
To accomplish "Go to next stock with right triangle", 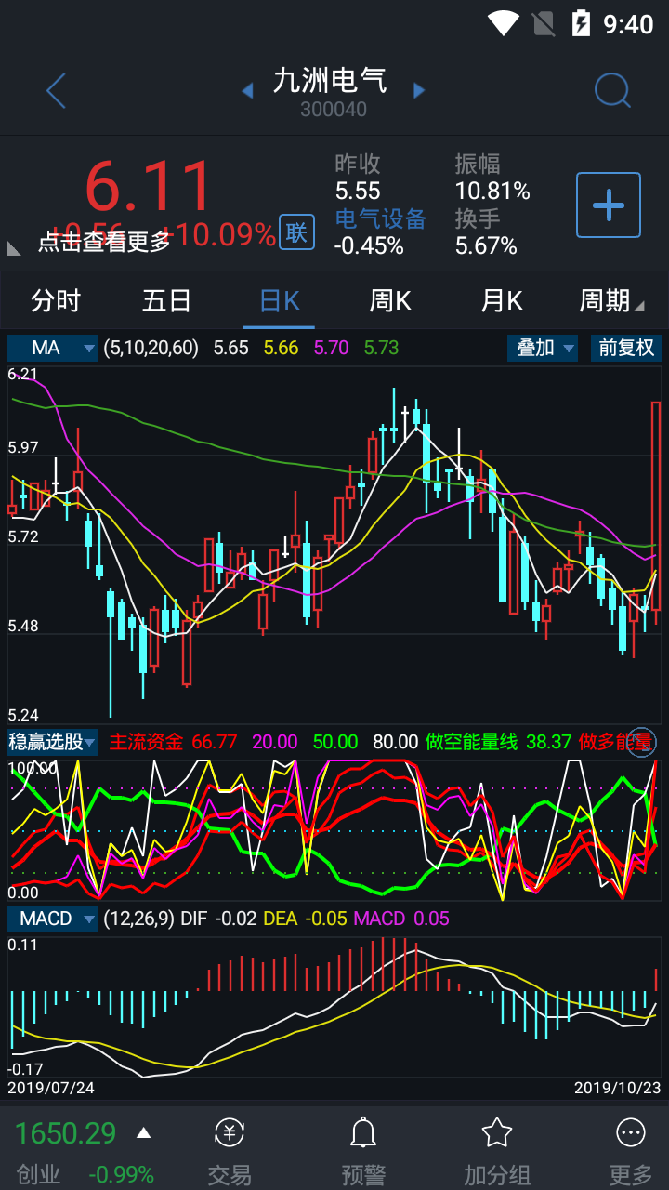I will 419,90.
